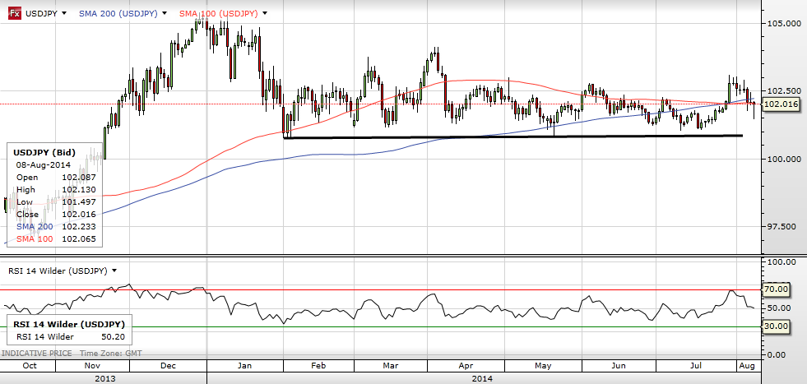
Task: Click the 2014 year label
Action: [x=482, y=378]
